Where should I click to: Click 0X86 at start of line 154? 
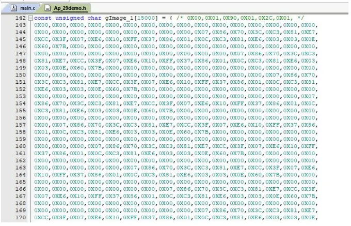(41, 103)
